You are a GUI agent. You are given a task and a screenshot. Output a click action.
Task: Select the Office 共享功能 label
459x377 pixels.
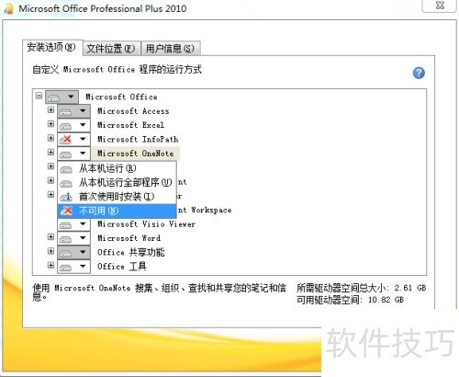131,252
